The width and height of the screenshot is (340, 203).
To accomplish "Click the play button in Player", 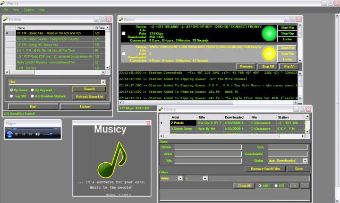I will pos(10,135).
